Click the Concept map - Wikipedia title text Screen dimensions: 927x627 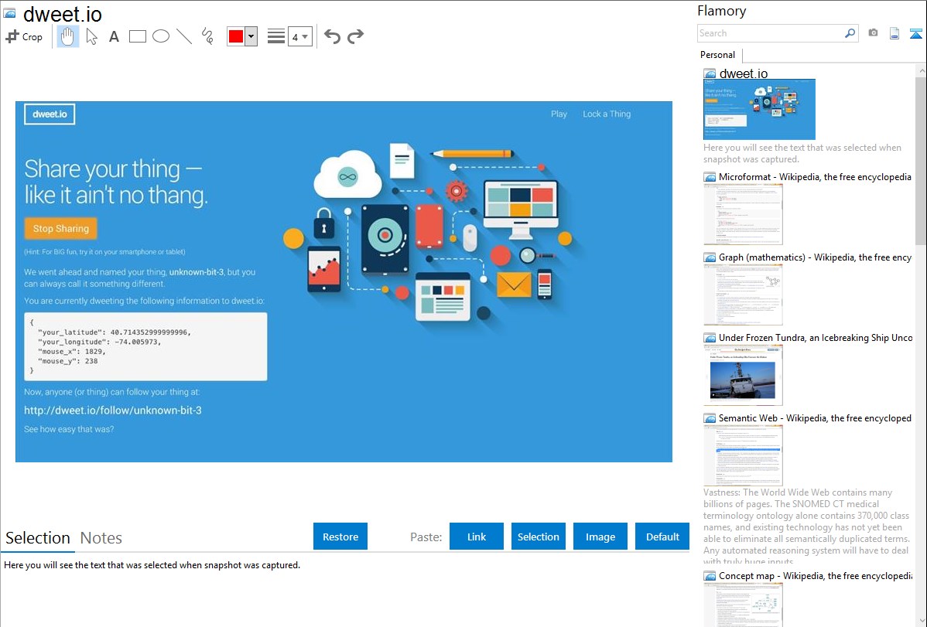tap(816, 575)
